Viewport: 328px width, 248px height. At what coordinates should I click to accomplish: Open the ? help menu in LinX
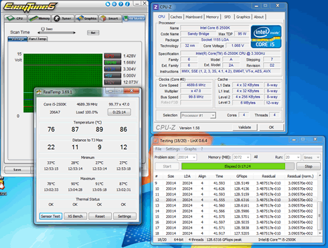pos(202,149)
